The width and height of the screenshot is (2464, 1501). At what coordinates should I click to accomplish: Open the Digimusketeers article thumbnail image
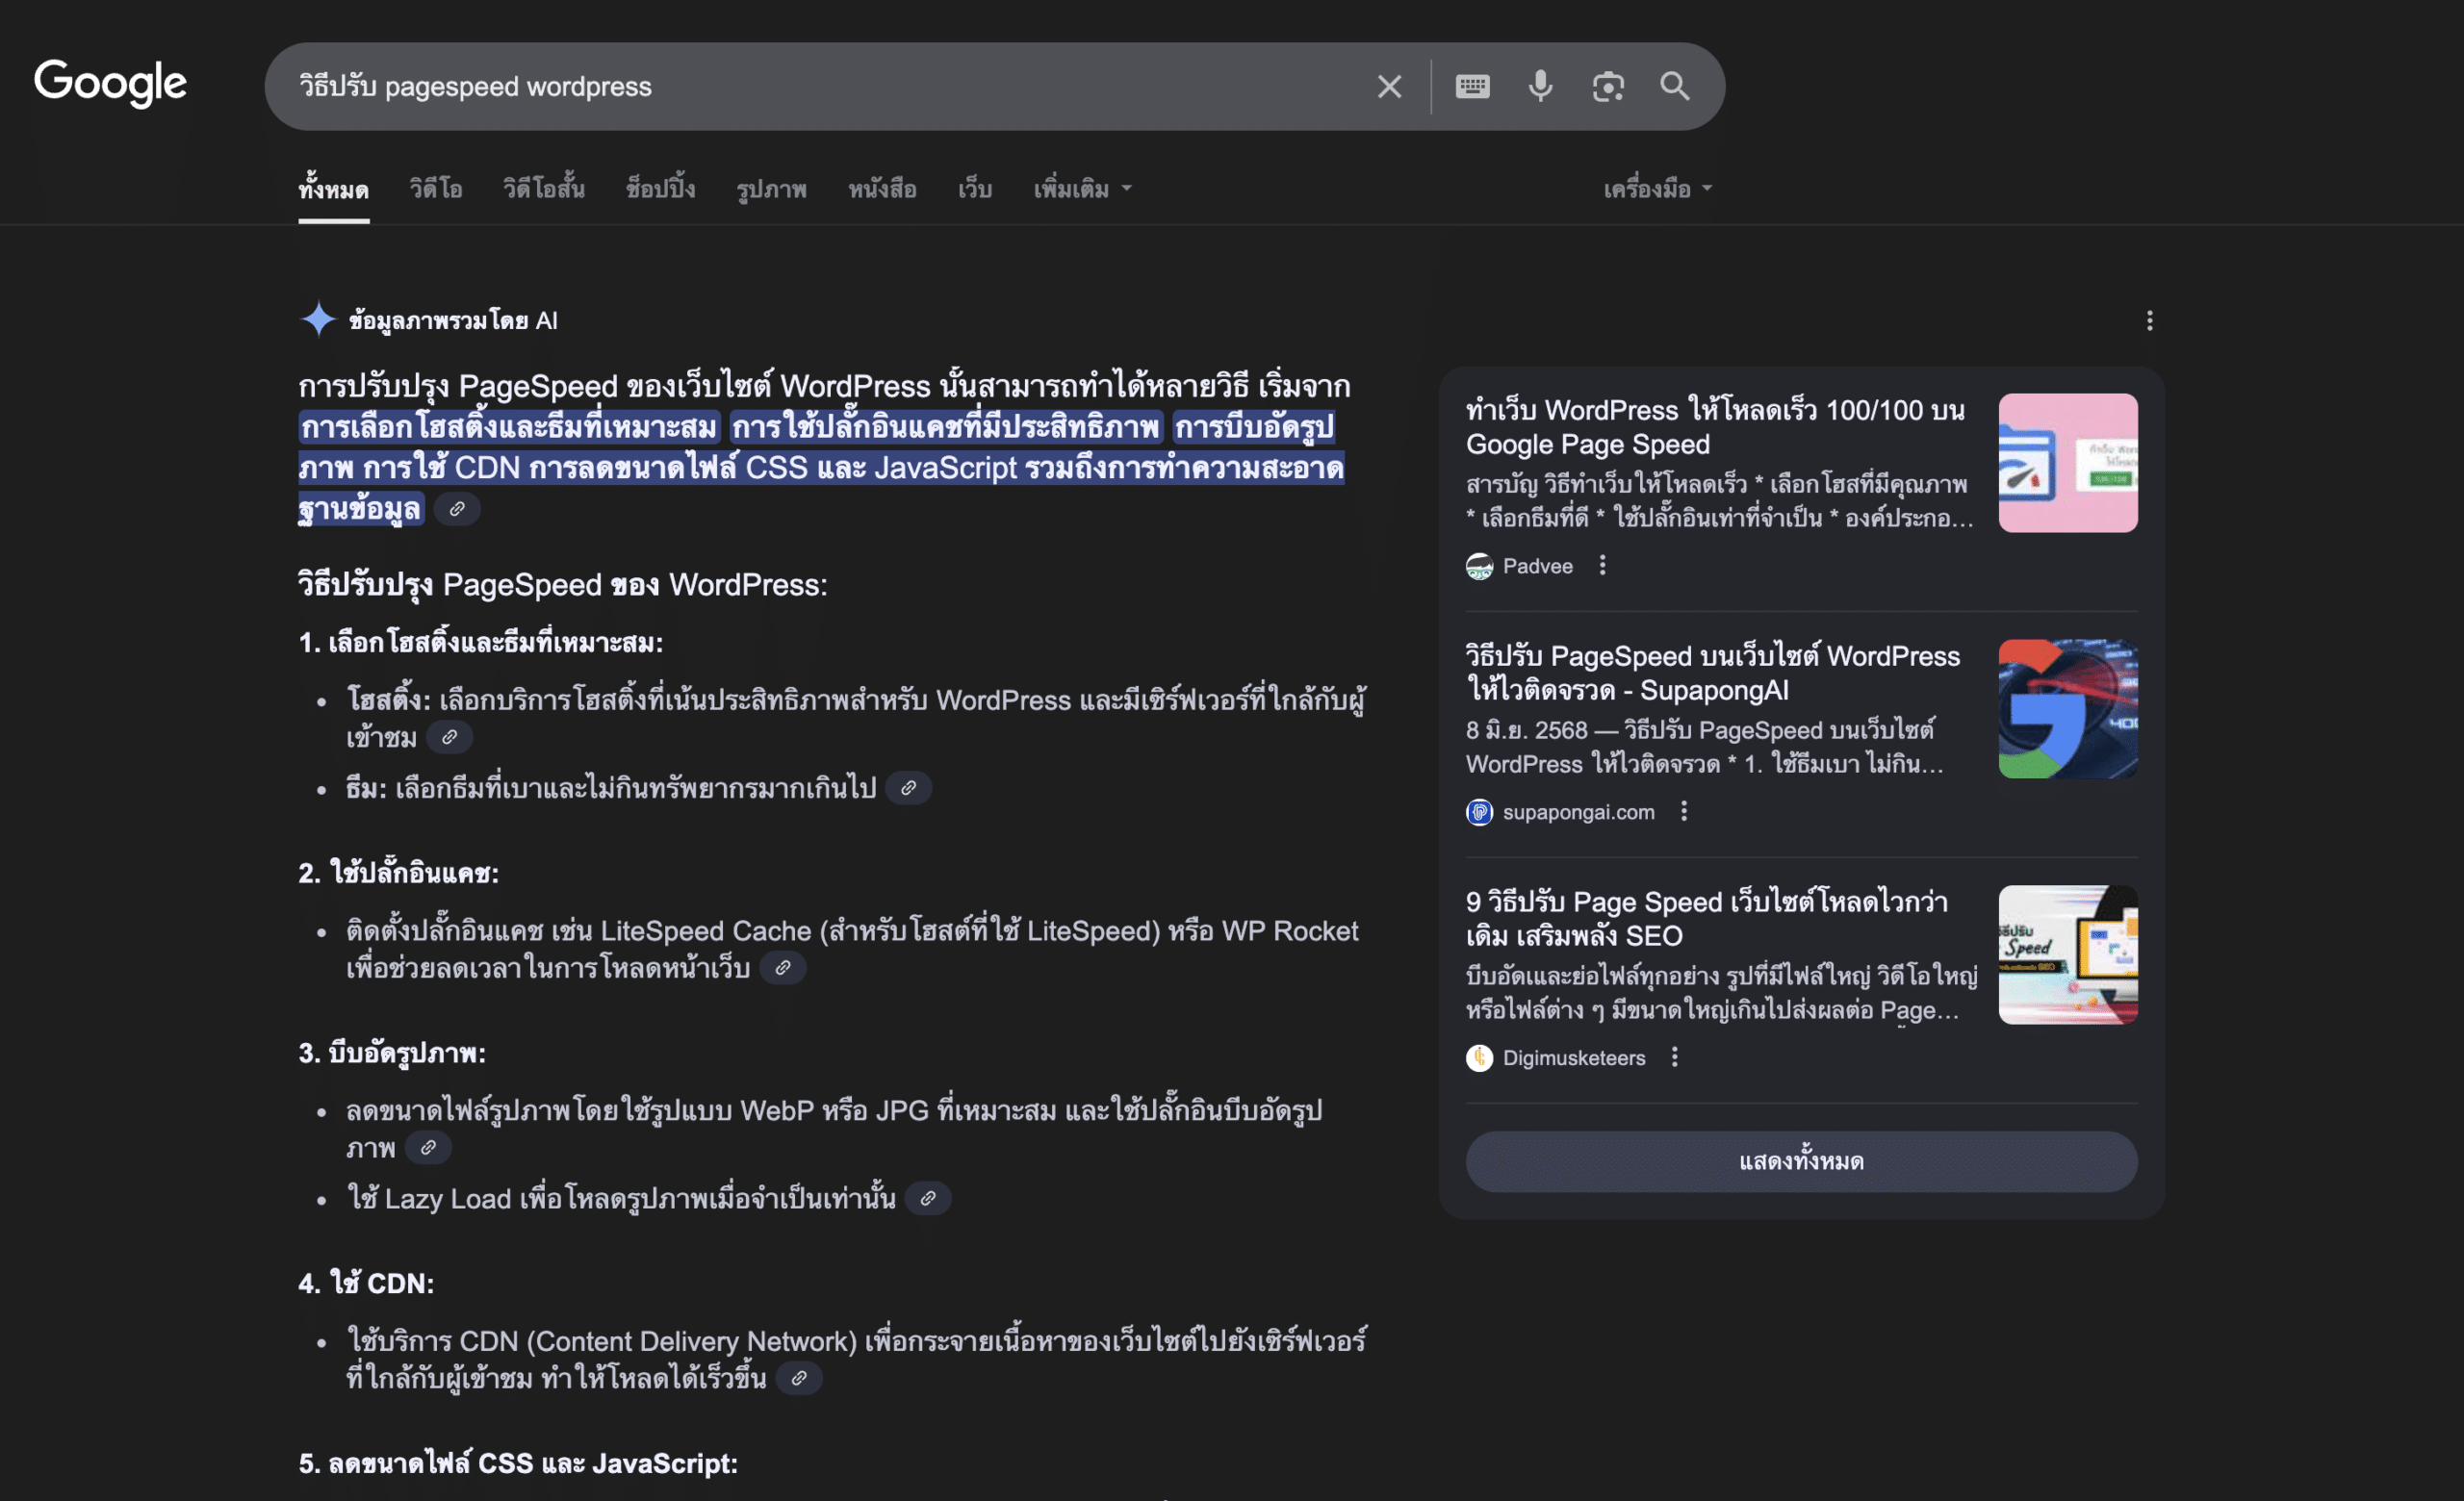(2067, 954)
